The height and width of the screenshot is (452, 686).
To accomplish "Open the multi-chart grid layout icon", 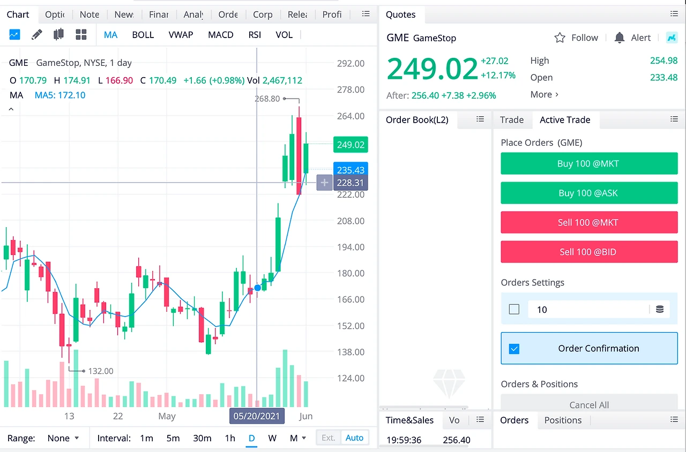I will 81,35.
